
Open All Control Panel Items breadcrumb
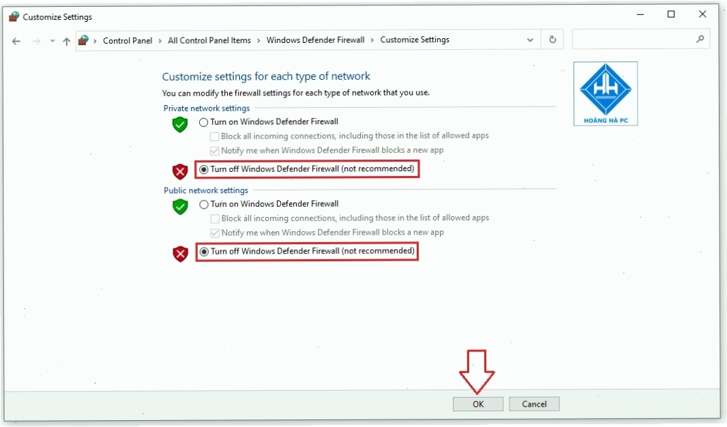tap(209, 40)
